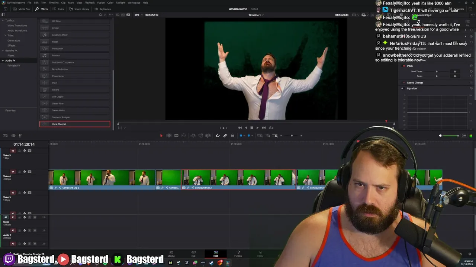Open the Flag color dropdown arrow
This screenshot has width=476, height=267.
(244, 136)
